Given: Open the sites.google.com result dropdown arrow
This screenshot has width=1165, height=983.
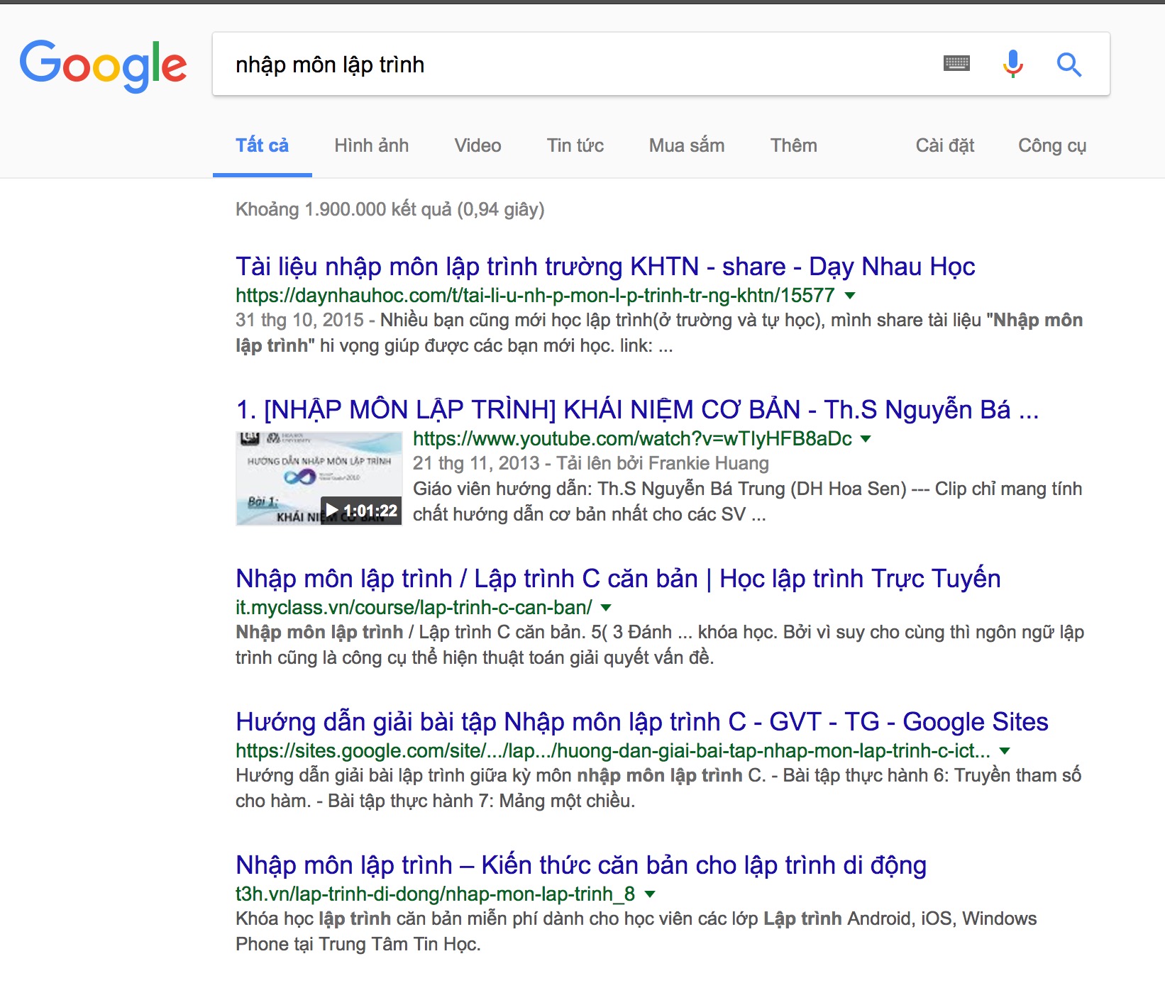Looking at the screenshot, I should pos(1005,751).
